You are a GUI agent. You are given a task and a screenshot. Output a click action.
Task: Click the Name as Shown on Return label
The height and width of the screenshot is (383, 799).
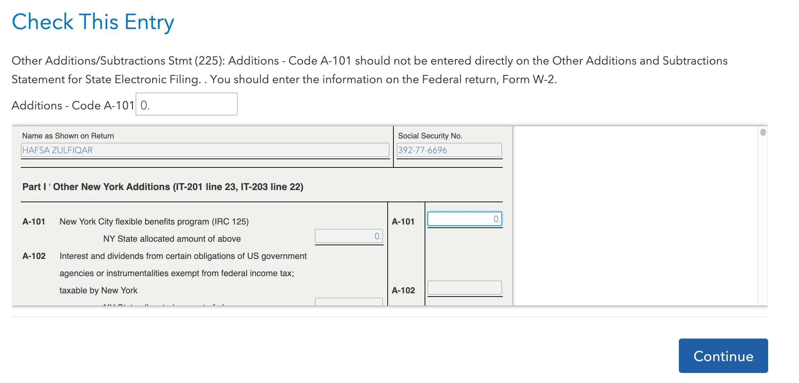pyautogui.click(x=68, y=136)
